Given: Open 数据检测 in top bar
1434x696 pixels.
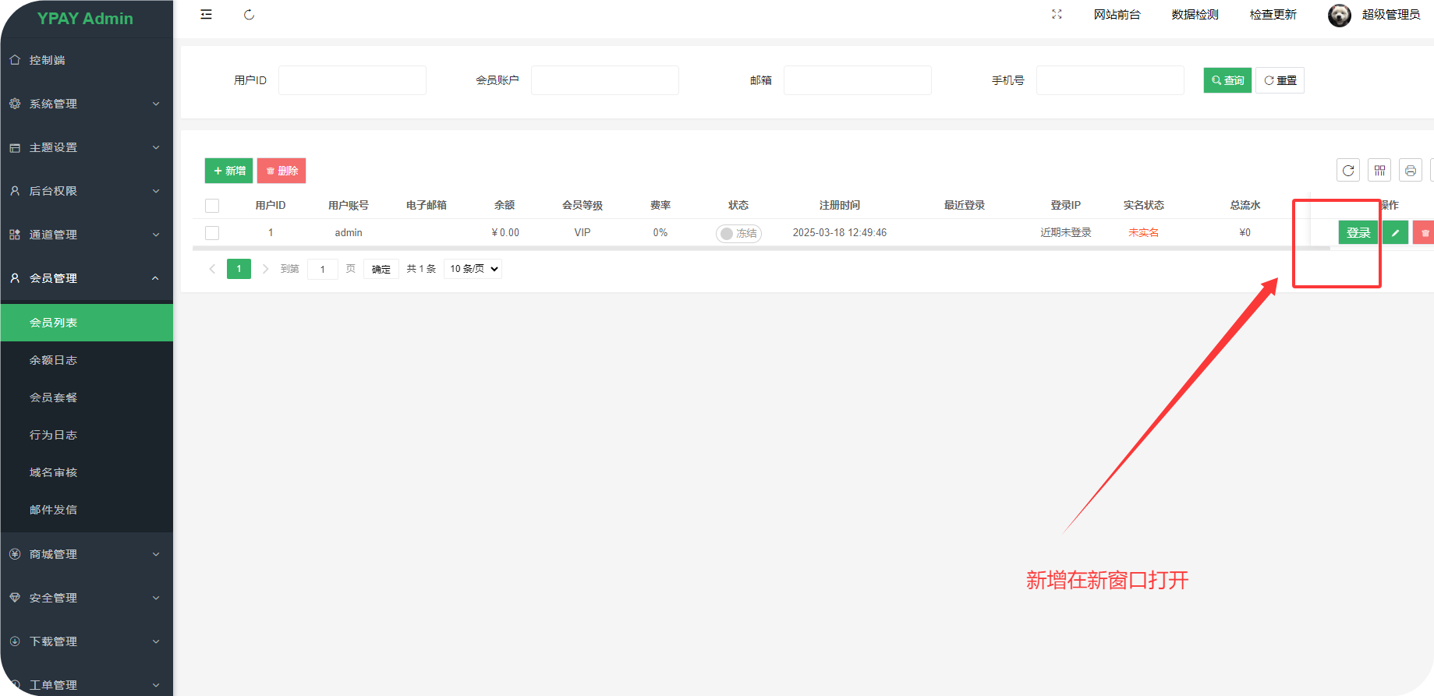Looking at the screenshot, I should point(1195,15).
